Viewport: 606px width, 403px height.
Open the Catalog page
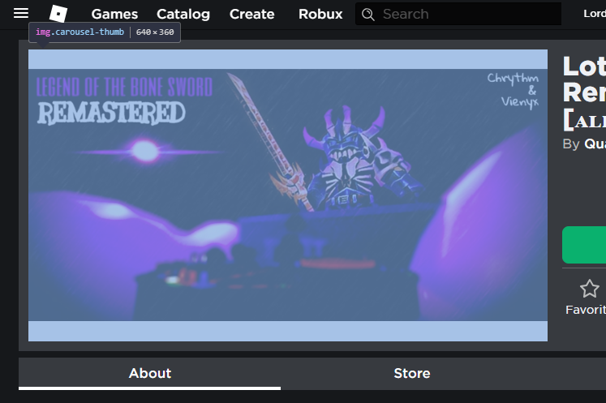tap(183, 14)
